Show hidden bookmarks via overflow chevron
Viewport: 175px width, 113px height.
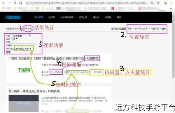pyautogui.click(x=171, y=8)
